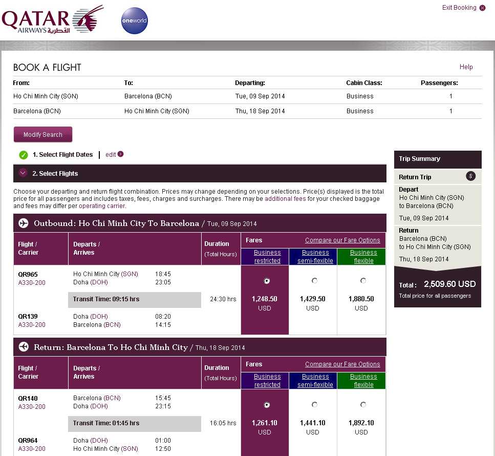495x456 pixels.
Task: Open outbound Compare our Fare Options link
Action: (342, 240)
